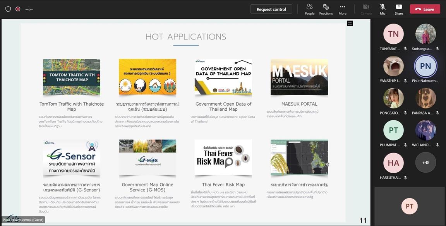The image size is (446, 226).
Task: Select PANPASA participant cat avatar
Action: tap(425, 98)
